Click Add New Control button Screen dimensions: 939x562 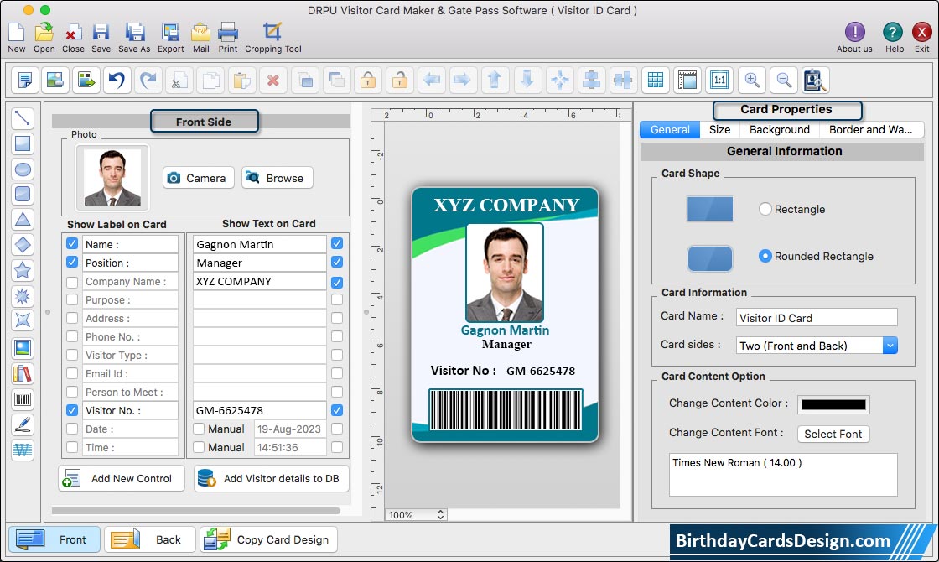coord(122,478)
